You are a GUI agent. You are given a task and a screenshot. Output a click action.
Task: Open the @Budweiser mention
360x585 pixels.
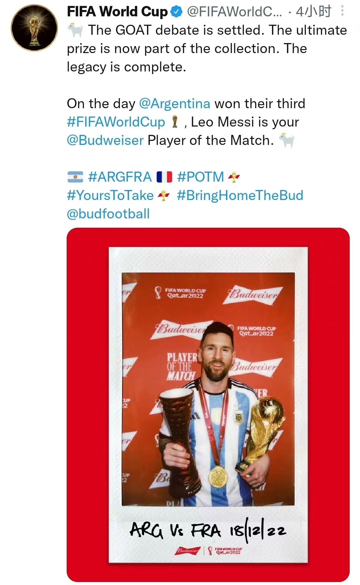(x=105, y=140)
